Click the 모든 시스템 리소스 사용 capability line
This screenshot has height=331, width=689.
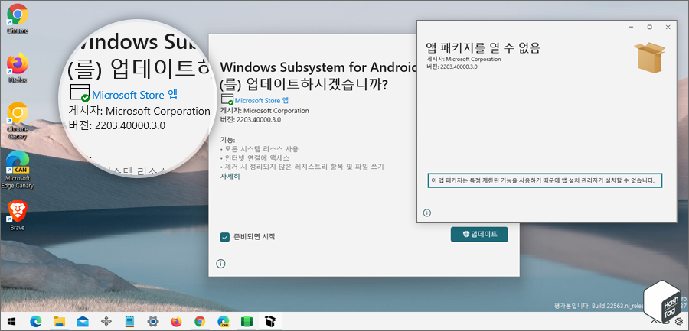pyautogui.click(x=260, y=149)
